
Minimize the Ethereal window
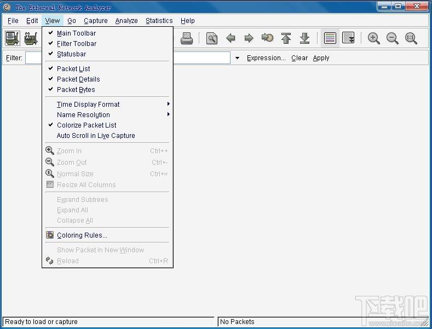click(384, 7)
